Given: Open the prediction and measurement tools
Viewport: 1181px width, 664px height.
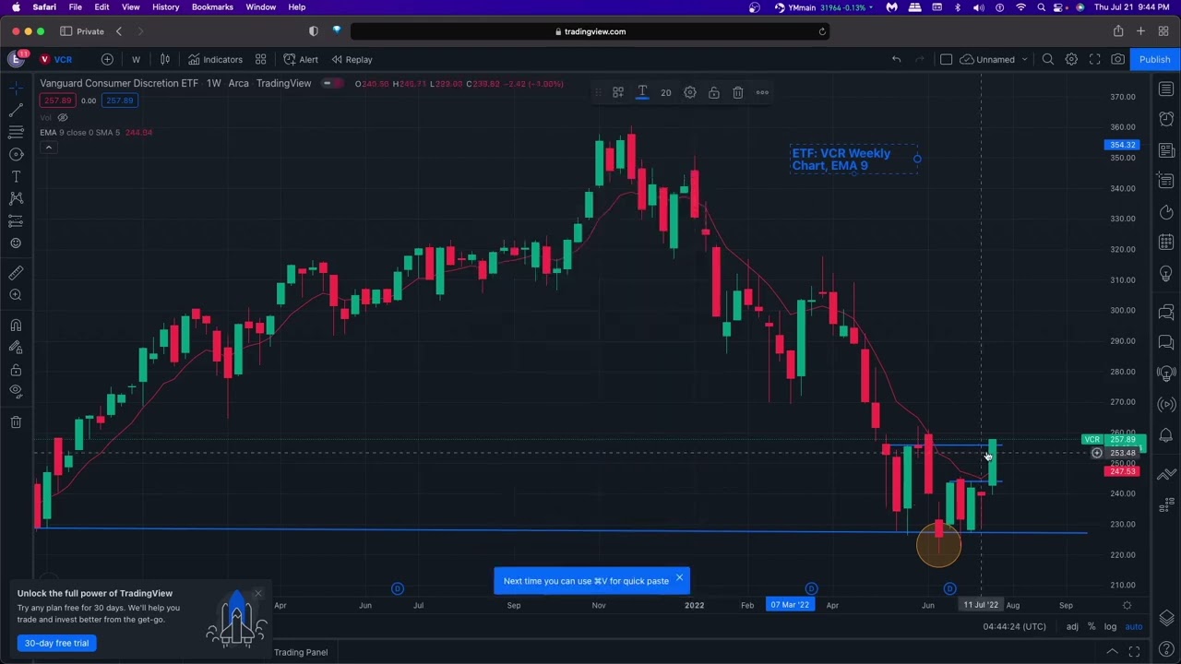Looking at the screenshot, I should [16, 220].
